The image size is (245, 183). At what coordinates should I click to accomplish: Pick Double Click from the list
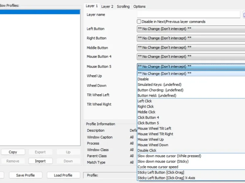[191, 150]
